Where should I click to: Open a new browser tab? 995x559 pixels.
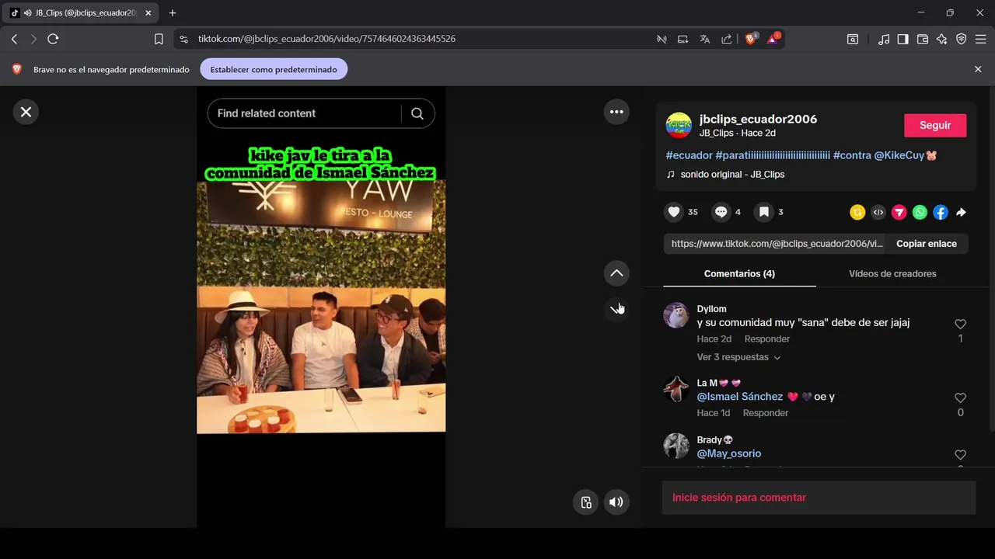(173, 13)
